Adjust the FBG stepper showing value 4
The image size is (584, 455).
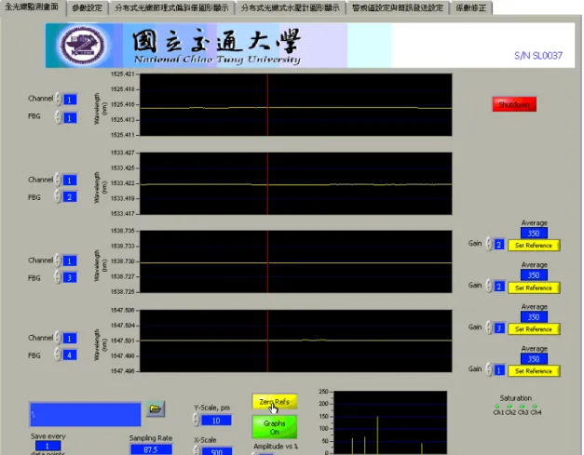(x=58, y=355)
